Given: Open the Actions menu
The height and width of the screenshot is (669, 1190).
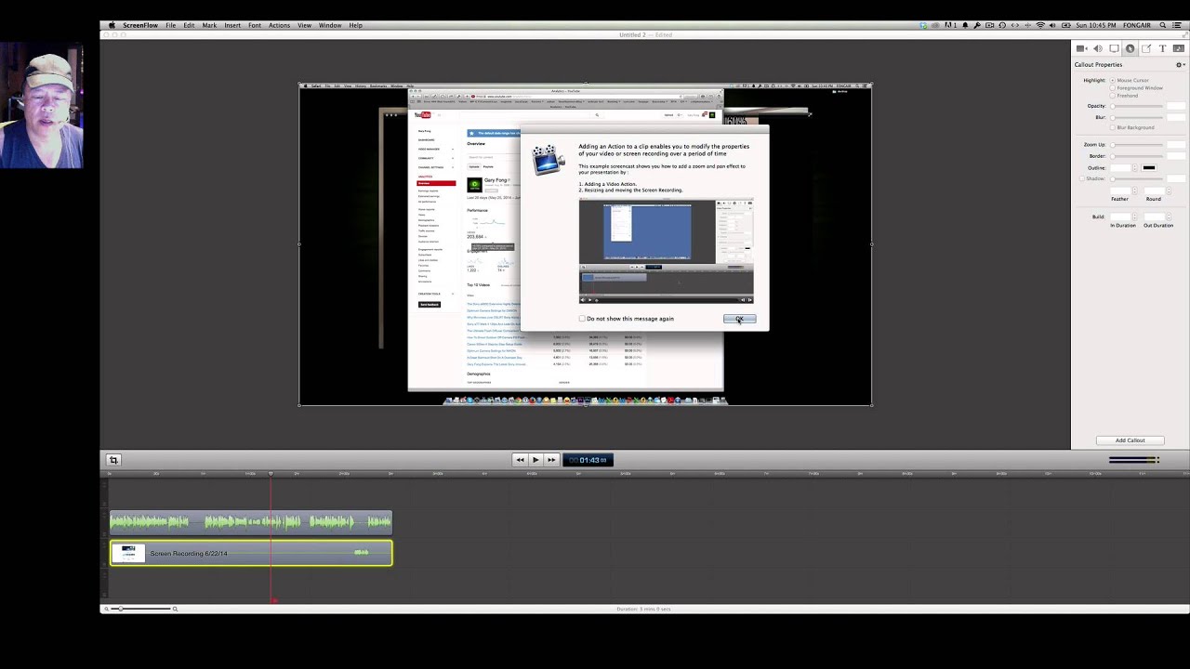Looking at the screenshot, I should point(279,25).
